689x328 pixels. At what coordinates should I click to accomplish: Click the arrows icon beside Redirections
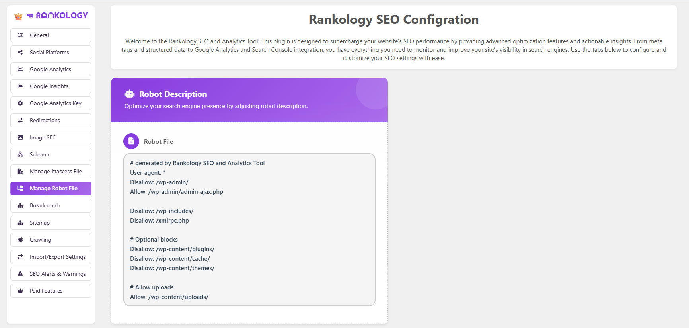(20, 120)
